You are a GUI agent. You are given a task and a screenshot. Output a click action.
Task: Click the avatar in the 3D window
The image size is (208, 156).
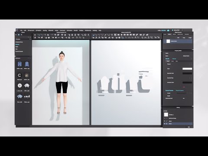(x=62, y=82)
